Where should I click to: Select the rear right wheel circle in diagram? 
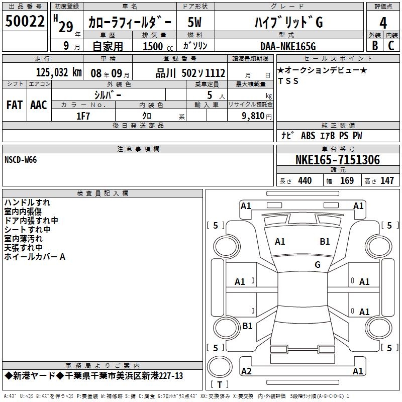point(379,328)
